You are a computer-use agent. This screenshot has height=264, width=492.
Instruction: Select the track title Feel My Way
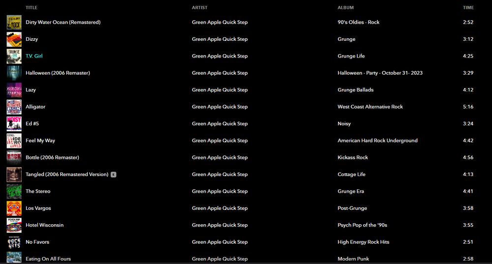(40, 141)
